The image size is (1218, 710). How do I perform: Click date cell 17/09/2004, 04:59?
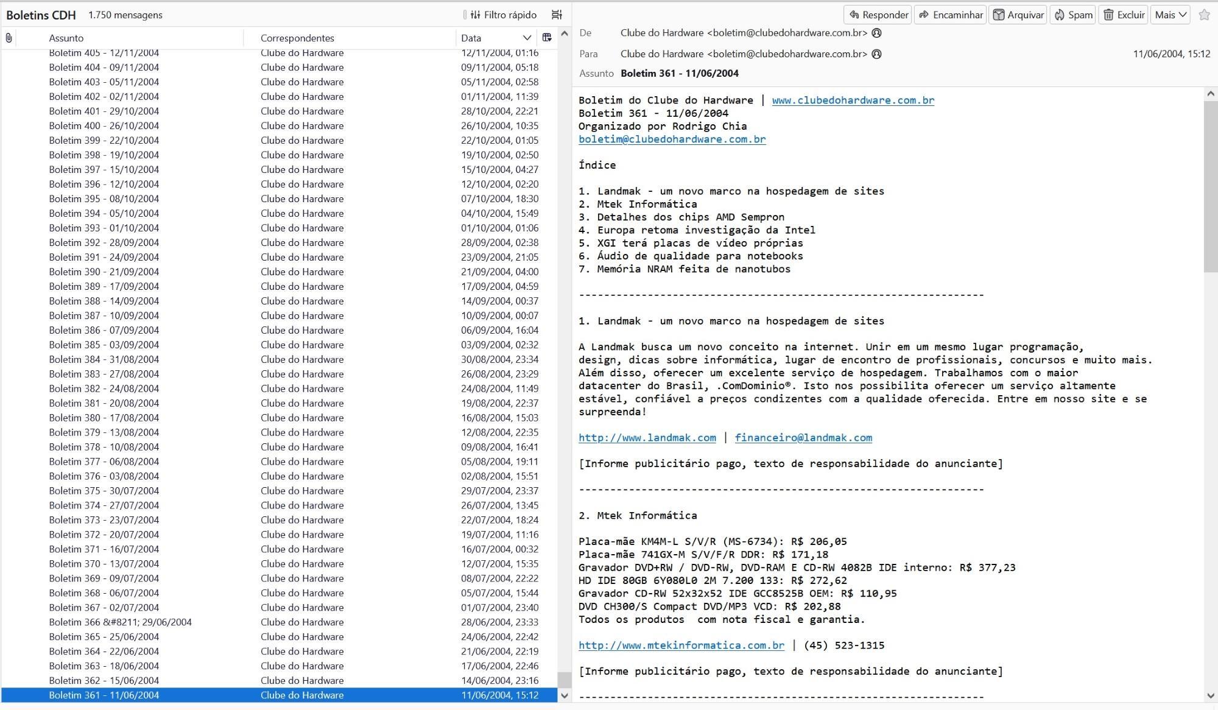click(499, 287)
